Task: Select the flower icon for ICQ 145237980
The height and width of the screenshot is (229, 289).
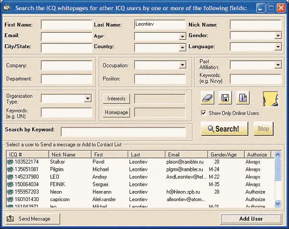Action: click(x=10, y=177)
